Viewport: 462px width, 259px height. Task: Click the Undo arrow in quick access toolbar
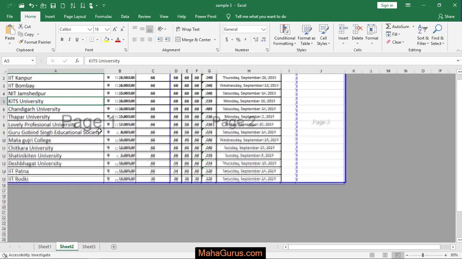coord(31,5)
